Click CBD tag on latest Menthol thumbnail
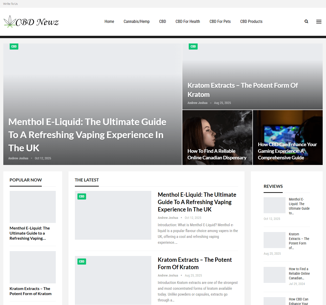 point(81,196)
